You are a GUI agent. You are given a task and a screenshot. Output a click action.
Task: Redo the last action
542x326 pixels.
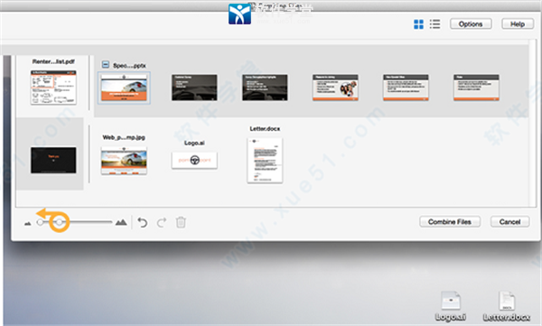(162, 222)
